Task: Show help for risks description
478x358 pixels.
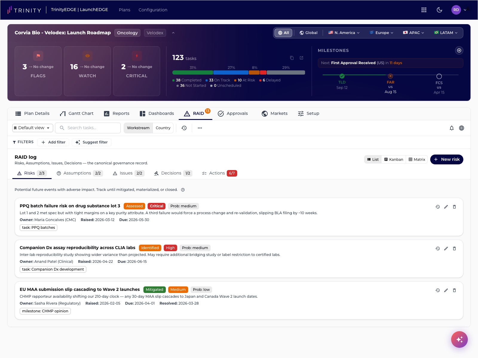Action: click(x=183, y=190)
